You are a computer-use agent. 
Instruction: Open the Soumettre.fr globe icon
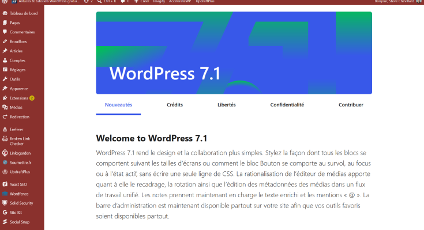tap(5, 162)
